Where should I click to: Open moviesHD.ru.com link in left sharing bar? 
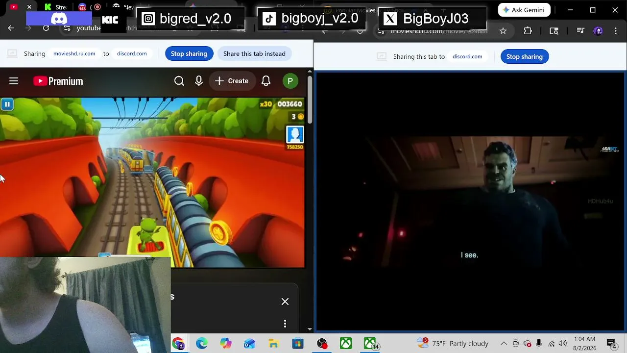[74, 53]
